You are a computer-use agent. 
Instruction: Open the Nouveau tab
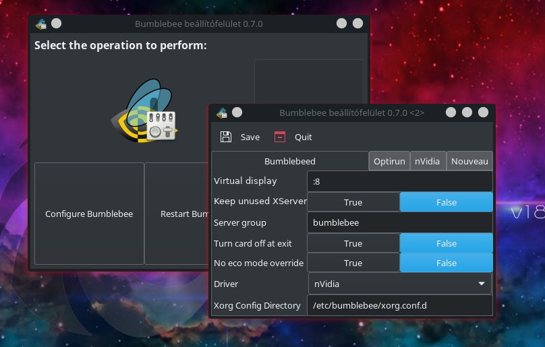click(469, 161)
